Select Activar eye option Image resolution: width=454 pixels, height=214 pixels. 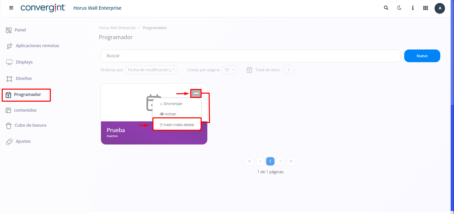coord(170,114)
